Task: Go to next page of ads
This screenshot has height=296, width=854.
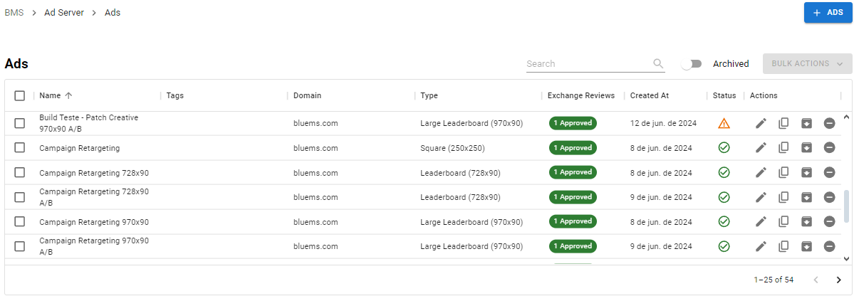Action: coord(838,280)
